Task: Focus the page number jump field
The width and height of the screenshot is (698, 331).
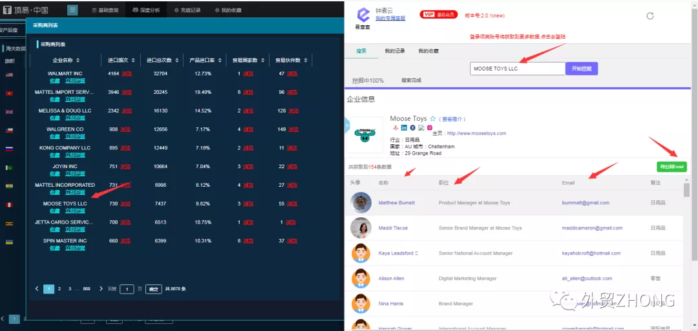Action: click(127, 289)
